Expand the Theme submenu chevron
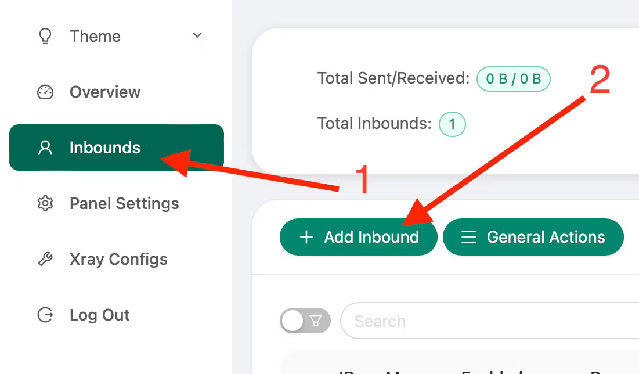This screenshot has width=639, height=374. pos(197,35)
